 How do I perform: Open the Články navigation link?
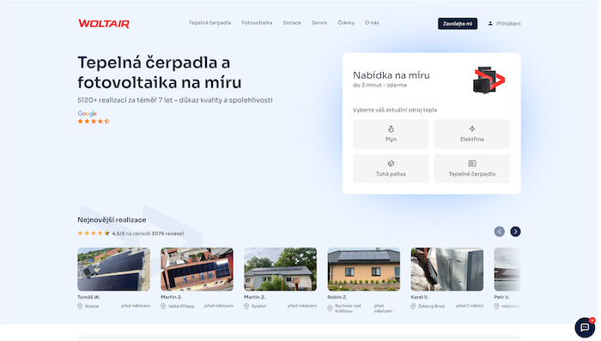click(x=346, y=23)
